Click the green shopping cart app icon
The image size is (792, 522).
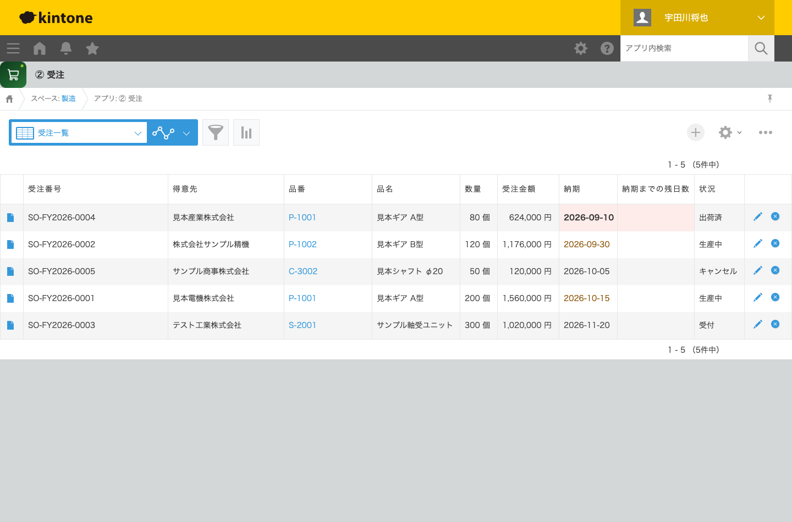tap(13, 75)
